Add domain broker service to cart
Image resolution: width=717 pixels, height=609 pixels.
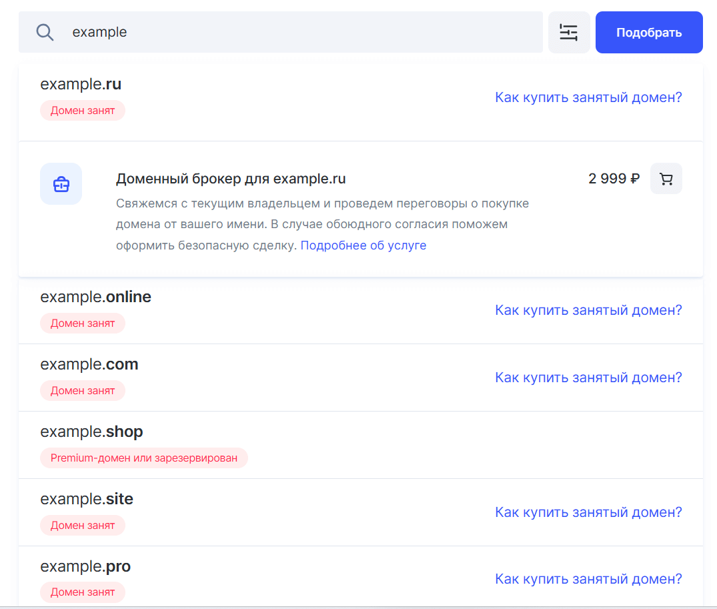(x=666, y=179)
